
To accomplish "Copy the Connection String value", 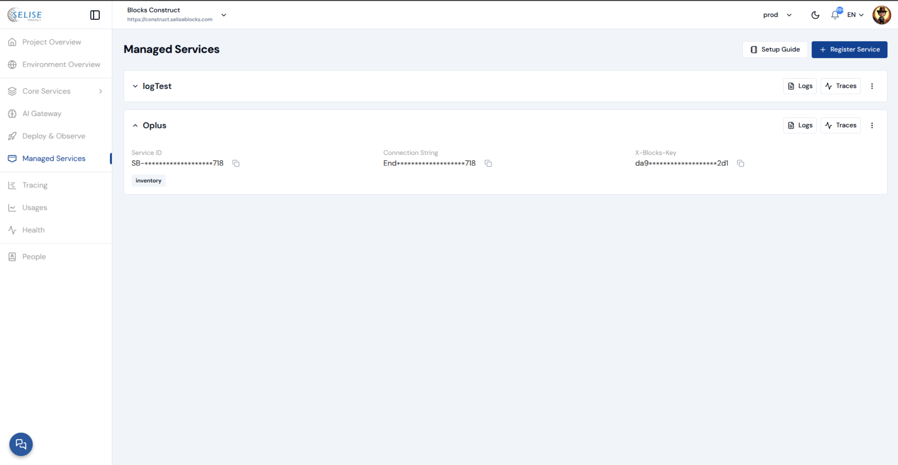I will (488, 163).
